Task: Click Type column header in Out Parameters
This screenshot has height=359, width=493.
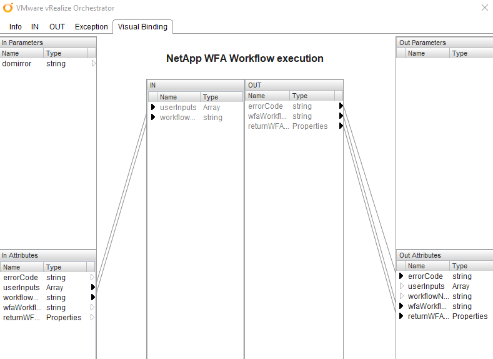Action: pyautogui.click(x=471, y=53)
